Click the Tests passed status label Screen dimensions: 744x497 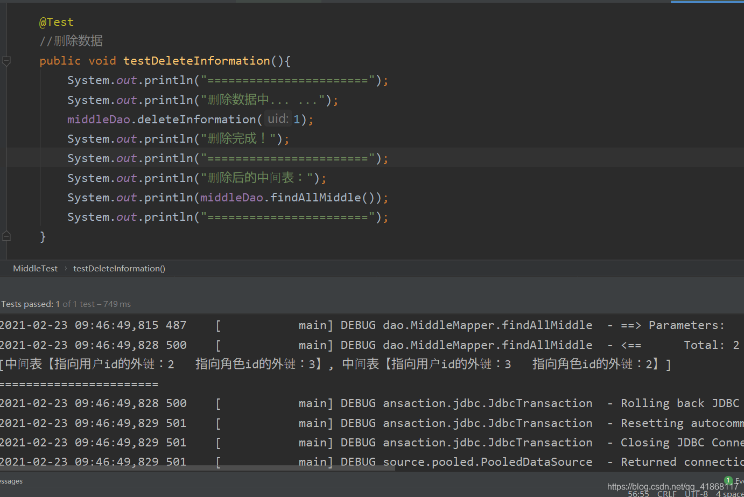pos(66,304)
